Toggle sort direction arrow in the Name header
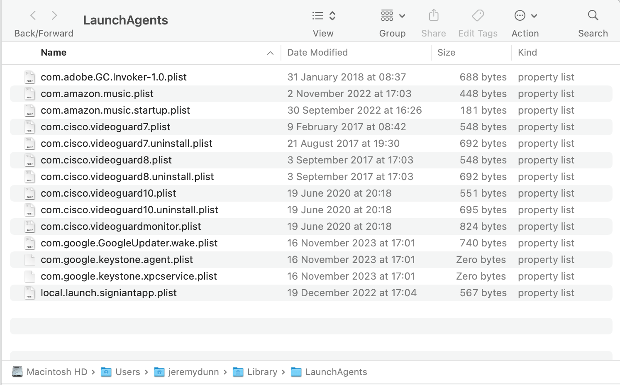The height and width of the screenshot is (385, 620). coord(270,53)
